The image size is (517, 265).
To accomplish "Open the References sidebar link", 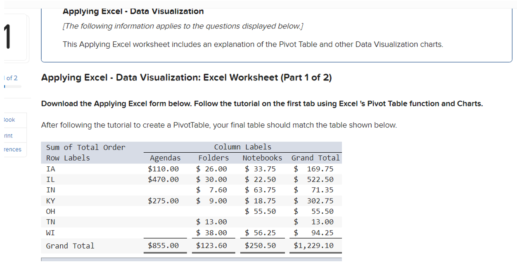I will pyautogui.click(x=11, y=149).
